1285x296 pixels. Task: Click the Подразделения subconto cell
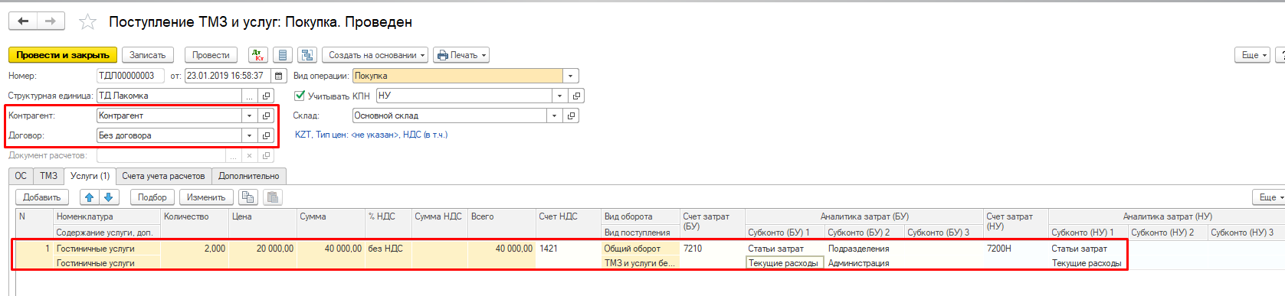point(864,249)
